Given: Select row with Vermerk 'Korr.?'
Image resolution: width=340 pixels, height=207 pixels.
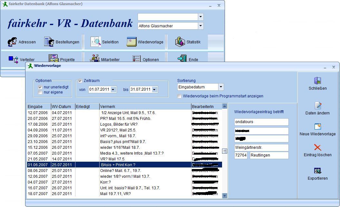Looking at the screenshot, I should tap(124, 182).
